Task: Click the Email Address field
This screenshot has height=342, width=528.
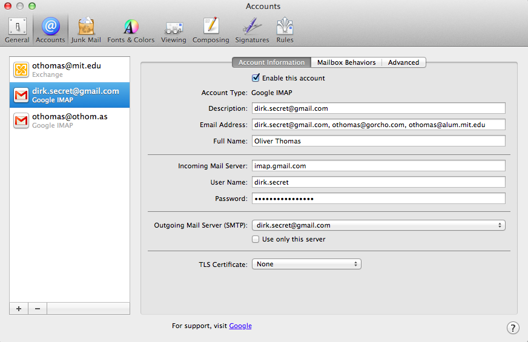Action: (378, 125)
